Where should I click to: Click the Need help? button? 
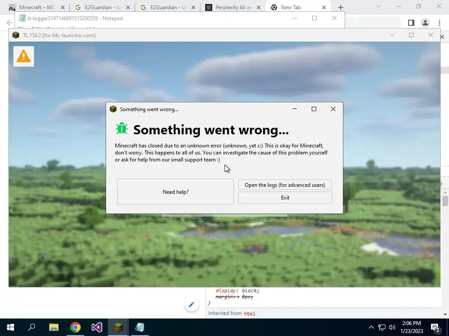tap(175, 192)
